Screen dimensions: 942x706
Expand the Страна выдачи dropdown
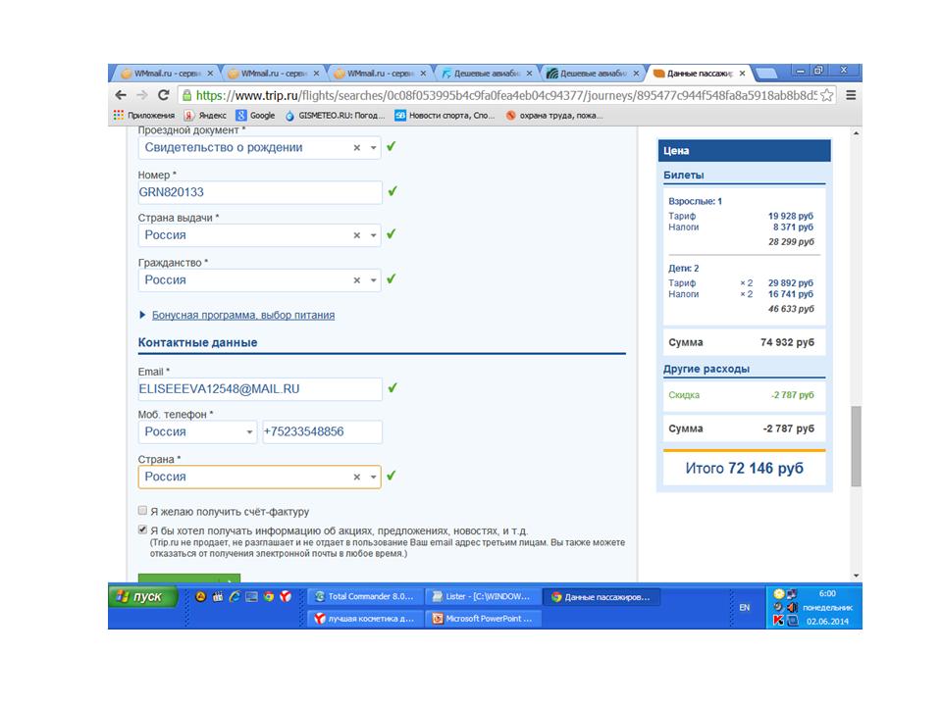tap(373, 235)
